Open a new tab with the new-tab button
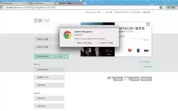Screen dimensions: 178x111 pyautogui.click(x=85, y=3)
